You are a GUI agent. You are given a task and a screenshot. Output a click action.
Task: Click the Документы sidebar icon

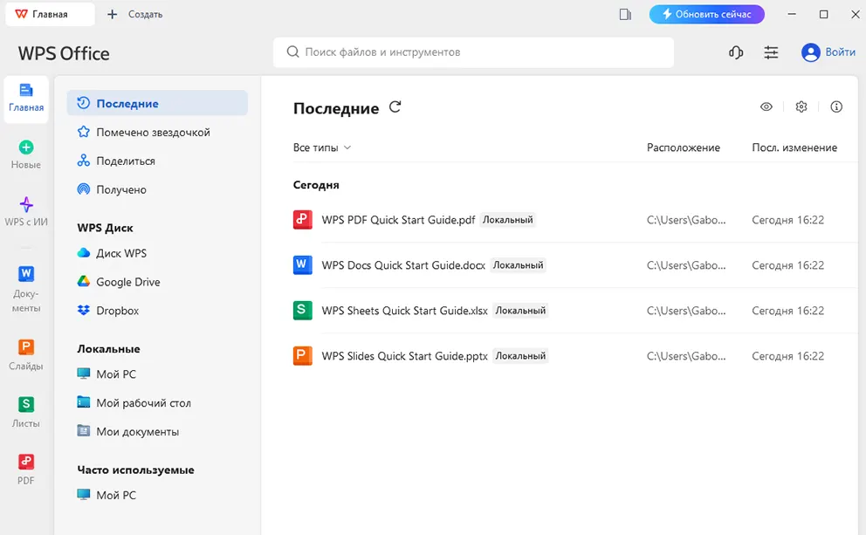(26, 288)
